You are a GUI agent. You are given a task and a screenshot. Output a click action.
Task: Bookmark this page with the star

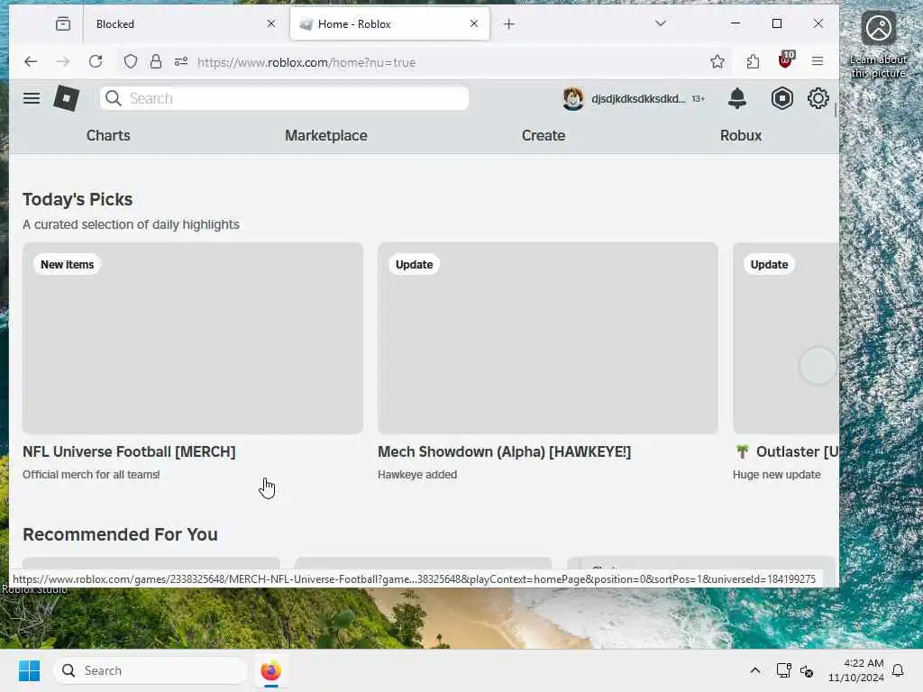(x=717, y=62)
